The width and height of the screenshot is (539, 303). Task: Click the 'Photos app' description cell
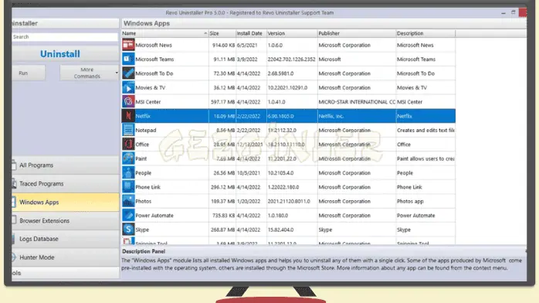(410, 201)
